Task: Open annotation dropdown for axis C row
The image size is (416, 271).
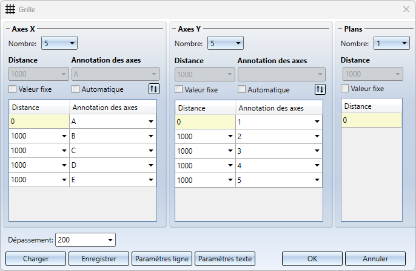Action: 150,151
